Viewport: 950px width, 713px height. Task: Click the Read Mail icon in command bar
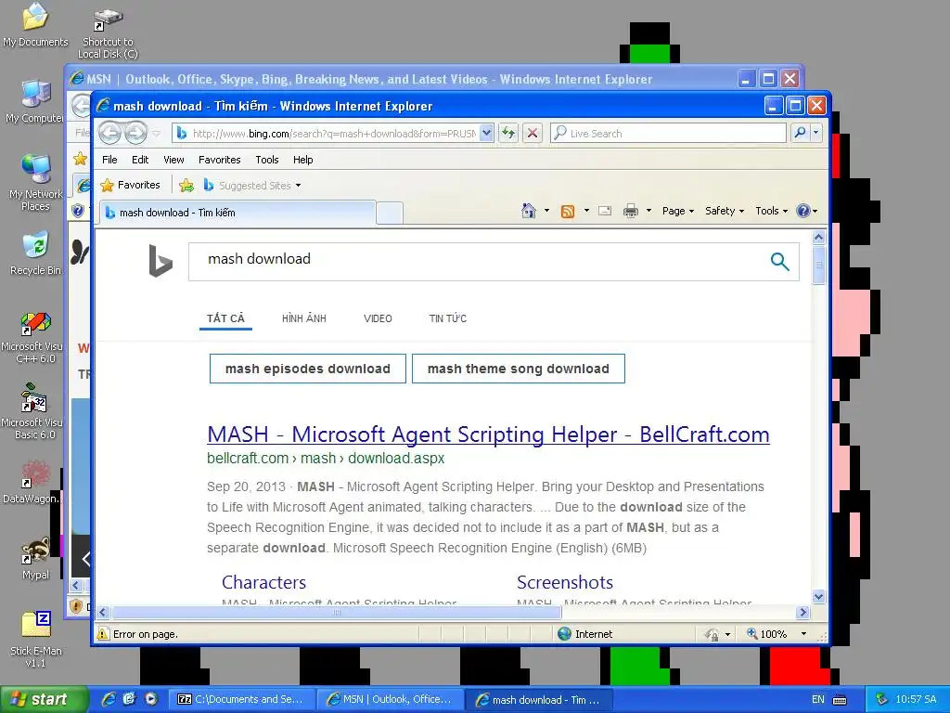[605, 211]
